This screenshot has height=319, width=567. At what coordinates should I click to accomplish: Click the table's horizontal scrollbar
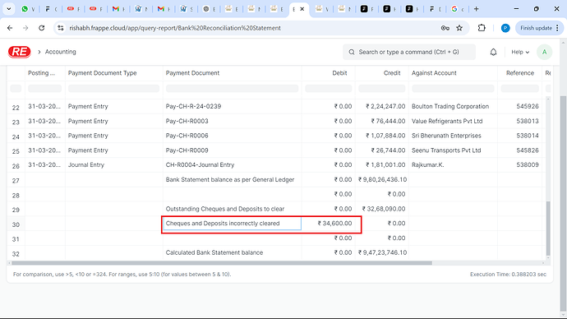222,263
